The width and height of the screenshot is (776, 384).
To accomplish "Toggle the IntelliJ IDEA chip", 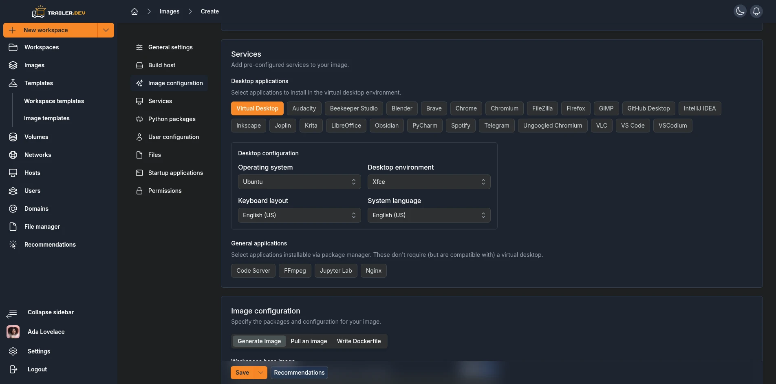I will tap(700, 108).
